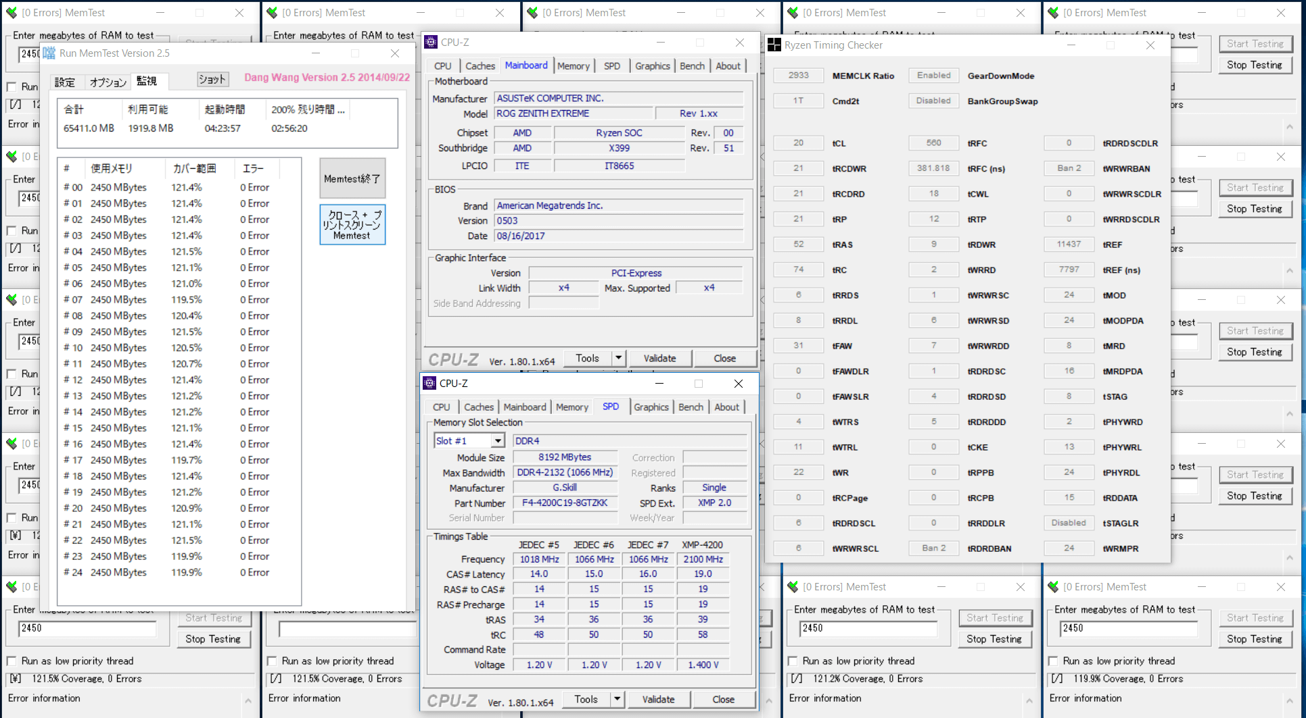Close the Run MemTest Version 2.5 dialog
The height and width of the screenshot is (718, 1306).
pos(395,53)
